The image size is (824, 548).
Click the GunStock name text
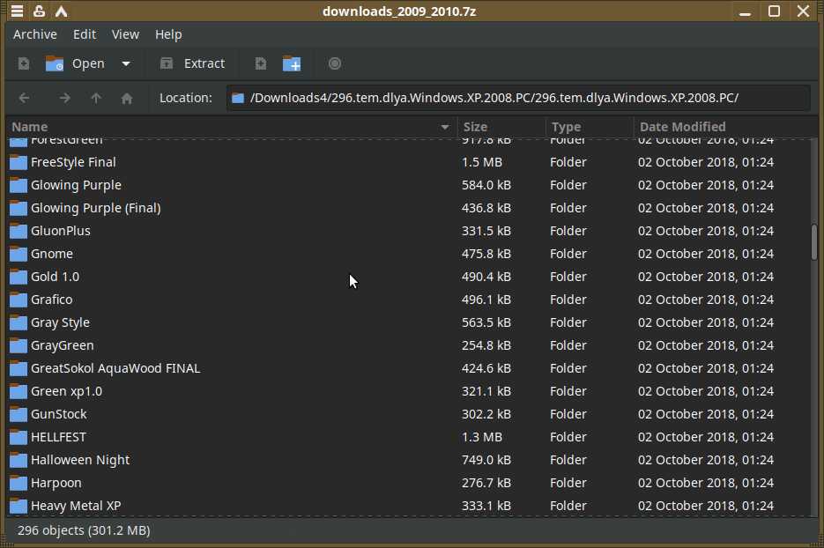point(58,414)
